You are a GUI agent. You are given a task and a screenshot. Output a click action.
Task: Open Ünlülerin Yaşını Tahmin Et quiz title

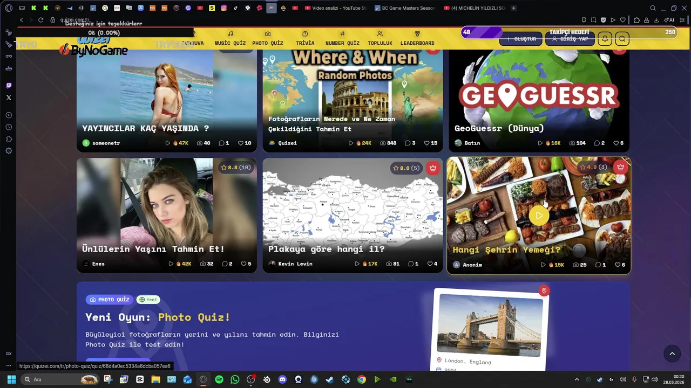tap(153, 249)
